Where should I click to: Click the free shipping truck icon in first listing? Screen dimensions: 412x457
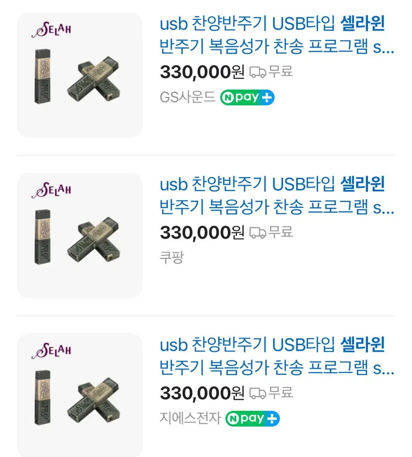(x=258, y=72)
